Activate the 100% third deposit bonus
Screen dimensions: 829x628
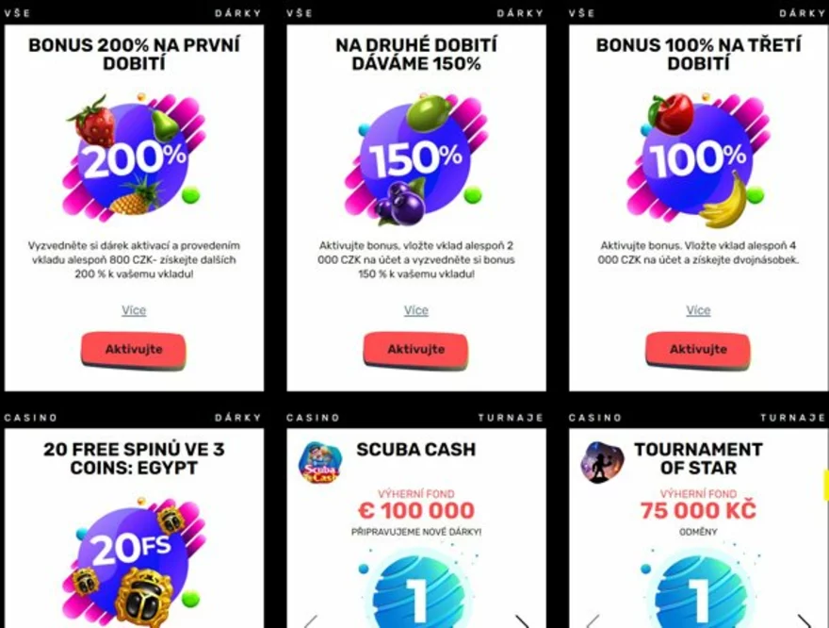[x=698, y=350]
